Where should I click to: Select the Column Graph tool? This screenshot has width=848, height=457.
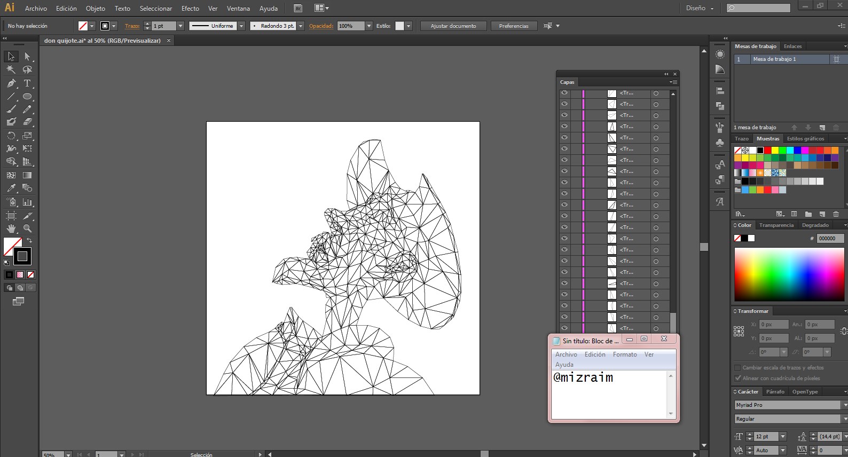point(27,202)
